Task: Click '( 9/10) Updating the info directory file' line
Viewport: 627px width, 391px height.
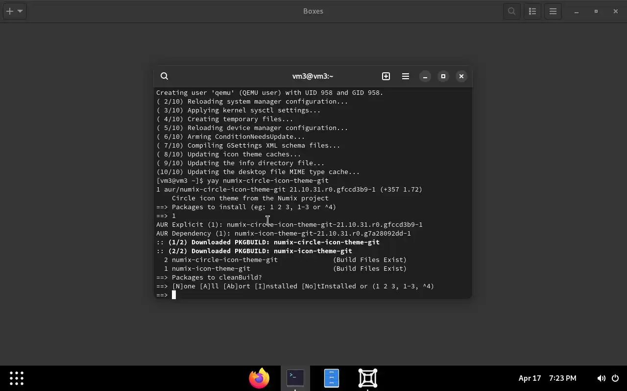Action: (241, 163)
